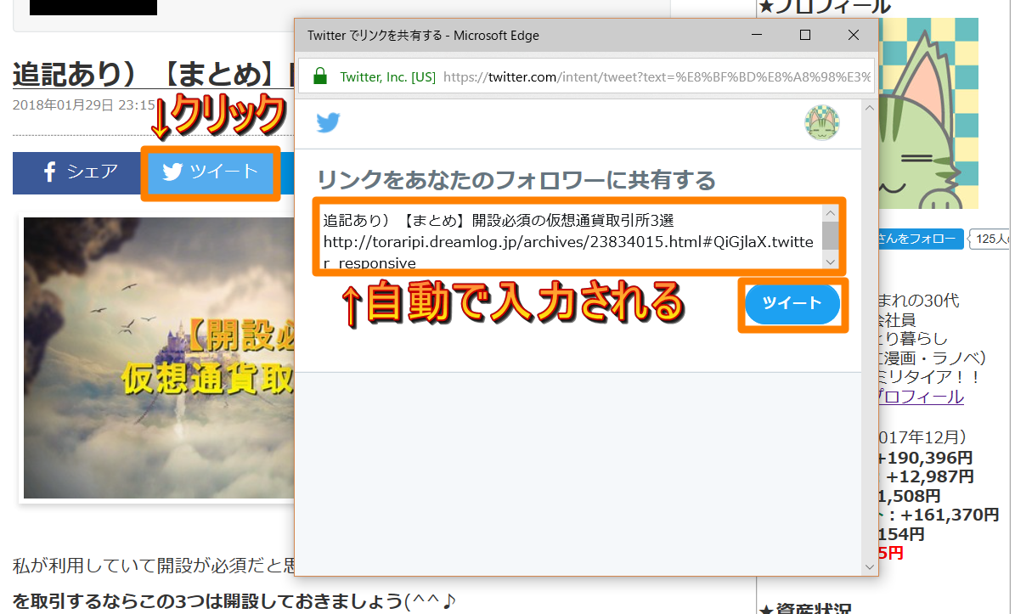Click the +161,370円 value in sidebar
The height and width of the screenshot is (614, 1015).
pyautogui.click(x=950, y=515)
